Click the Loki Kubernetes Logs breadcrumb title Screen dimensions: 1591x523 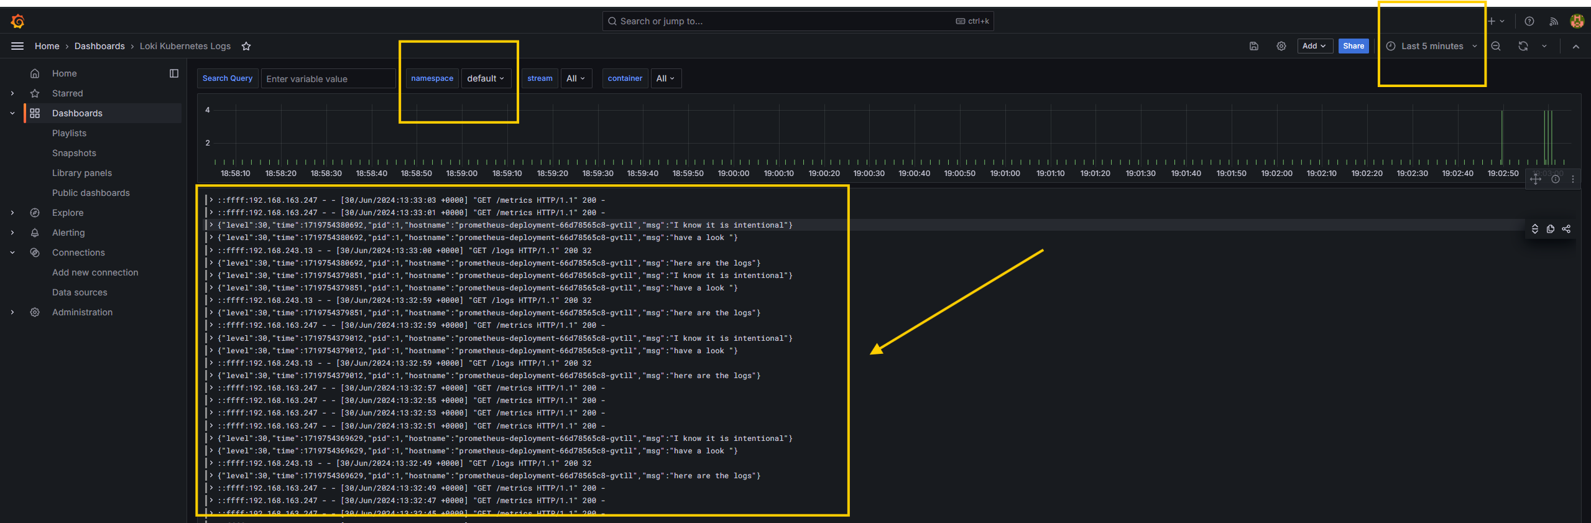pos(185,46)
